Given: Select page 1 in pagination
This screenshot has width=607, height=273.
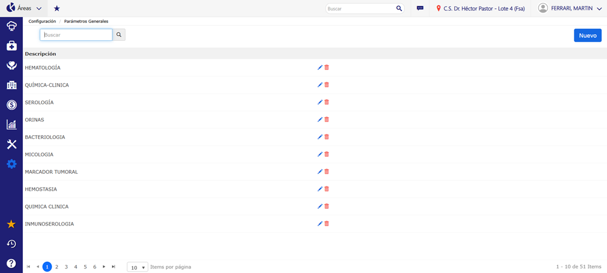Looking at the screenshot, I should click(47, 267).
